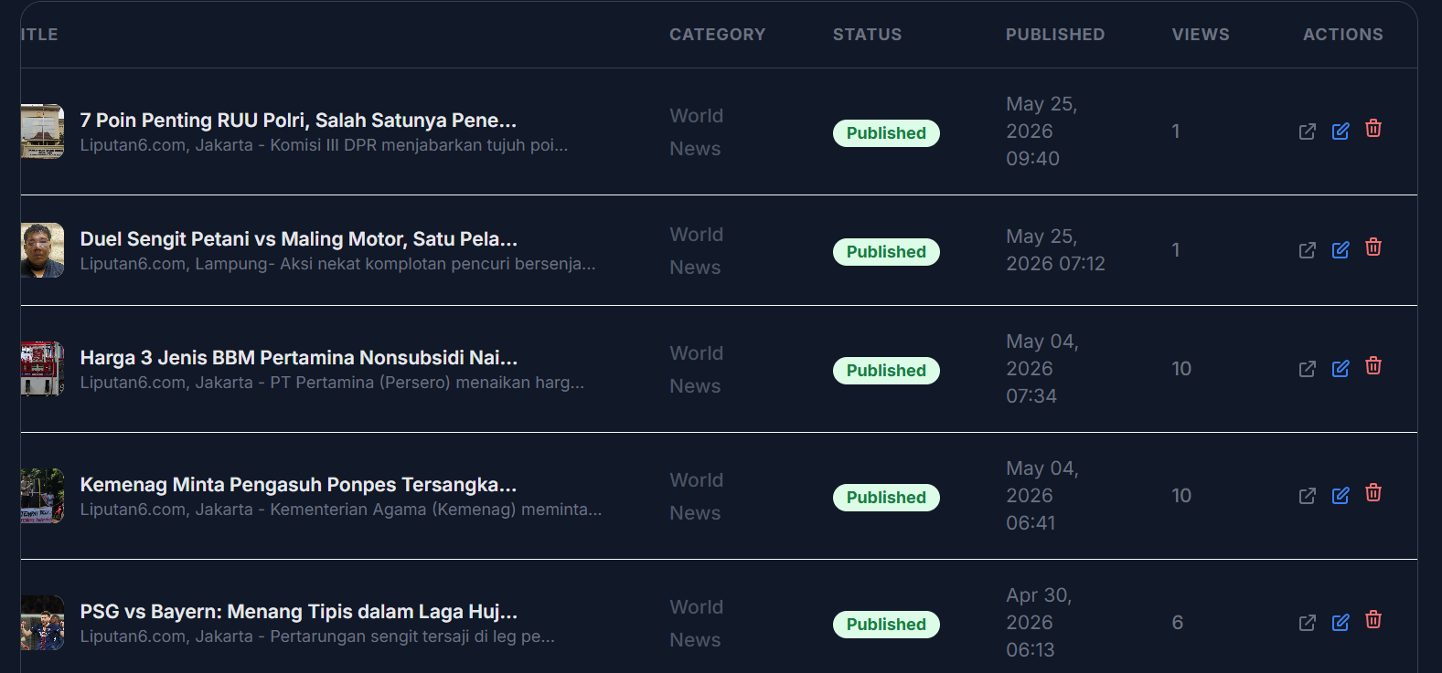Edit the 7 Poin Penting RUU Polri article
The height and width of the screenshot is (673, 1442).
[x=1341, y=131]
